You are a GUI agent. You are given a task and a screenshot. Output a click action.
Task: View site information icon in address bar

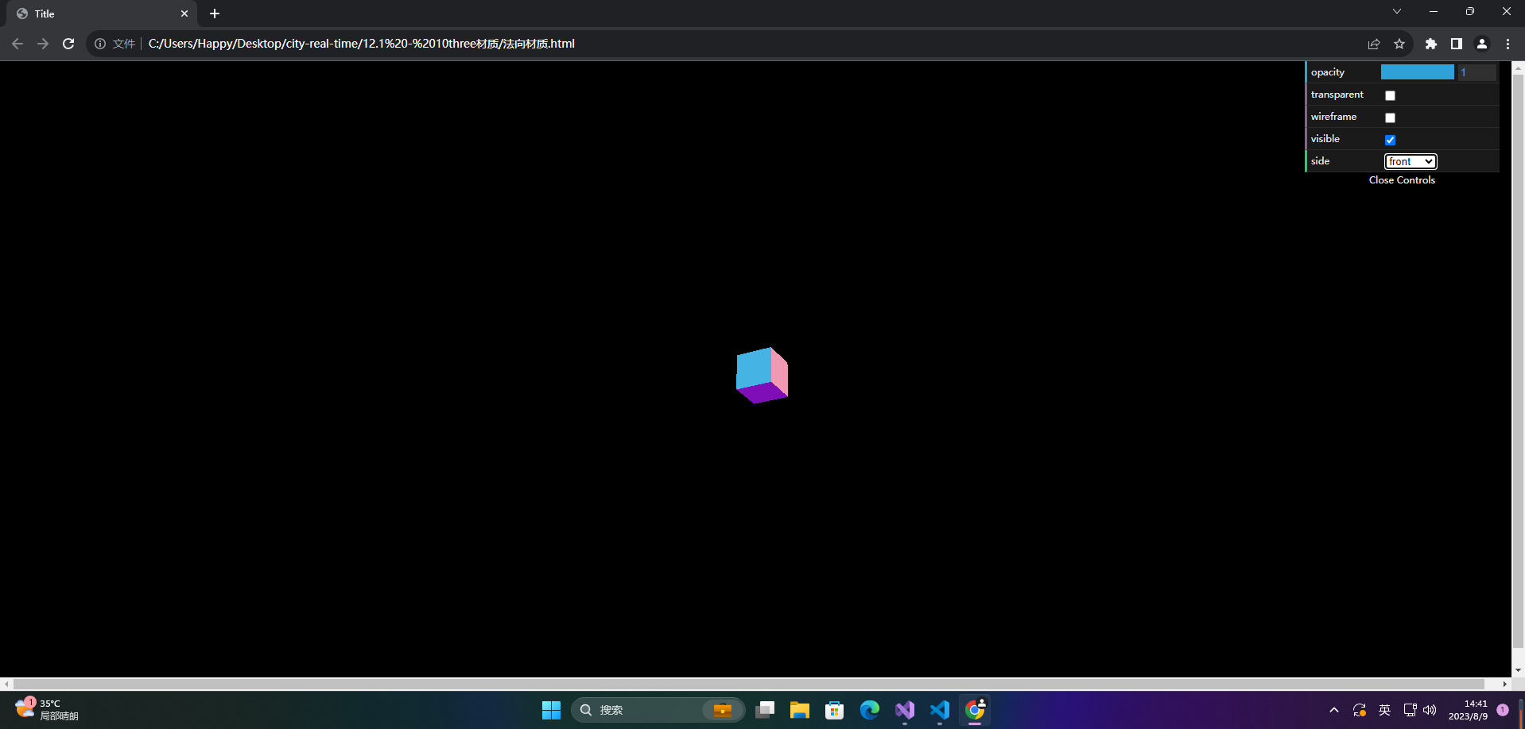[100, 44]
